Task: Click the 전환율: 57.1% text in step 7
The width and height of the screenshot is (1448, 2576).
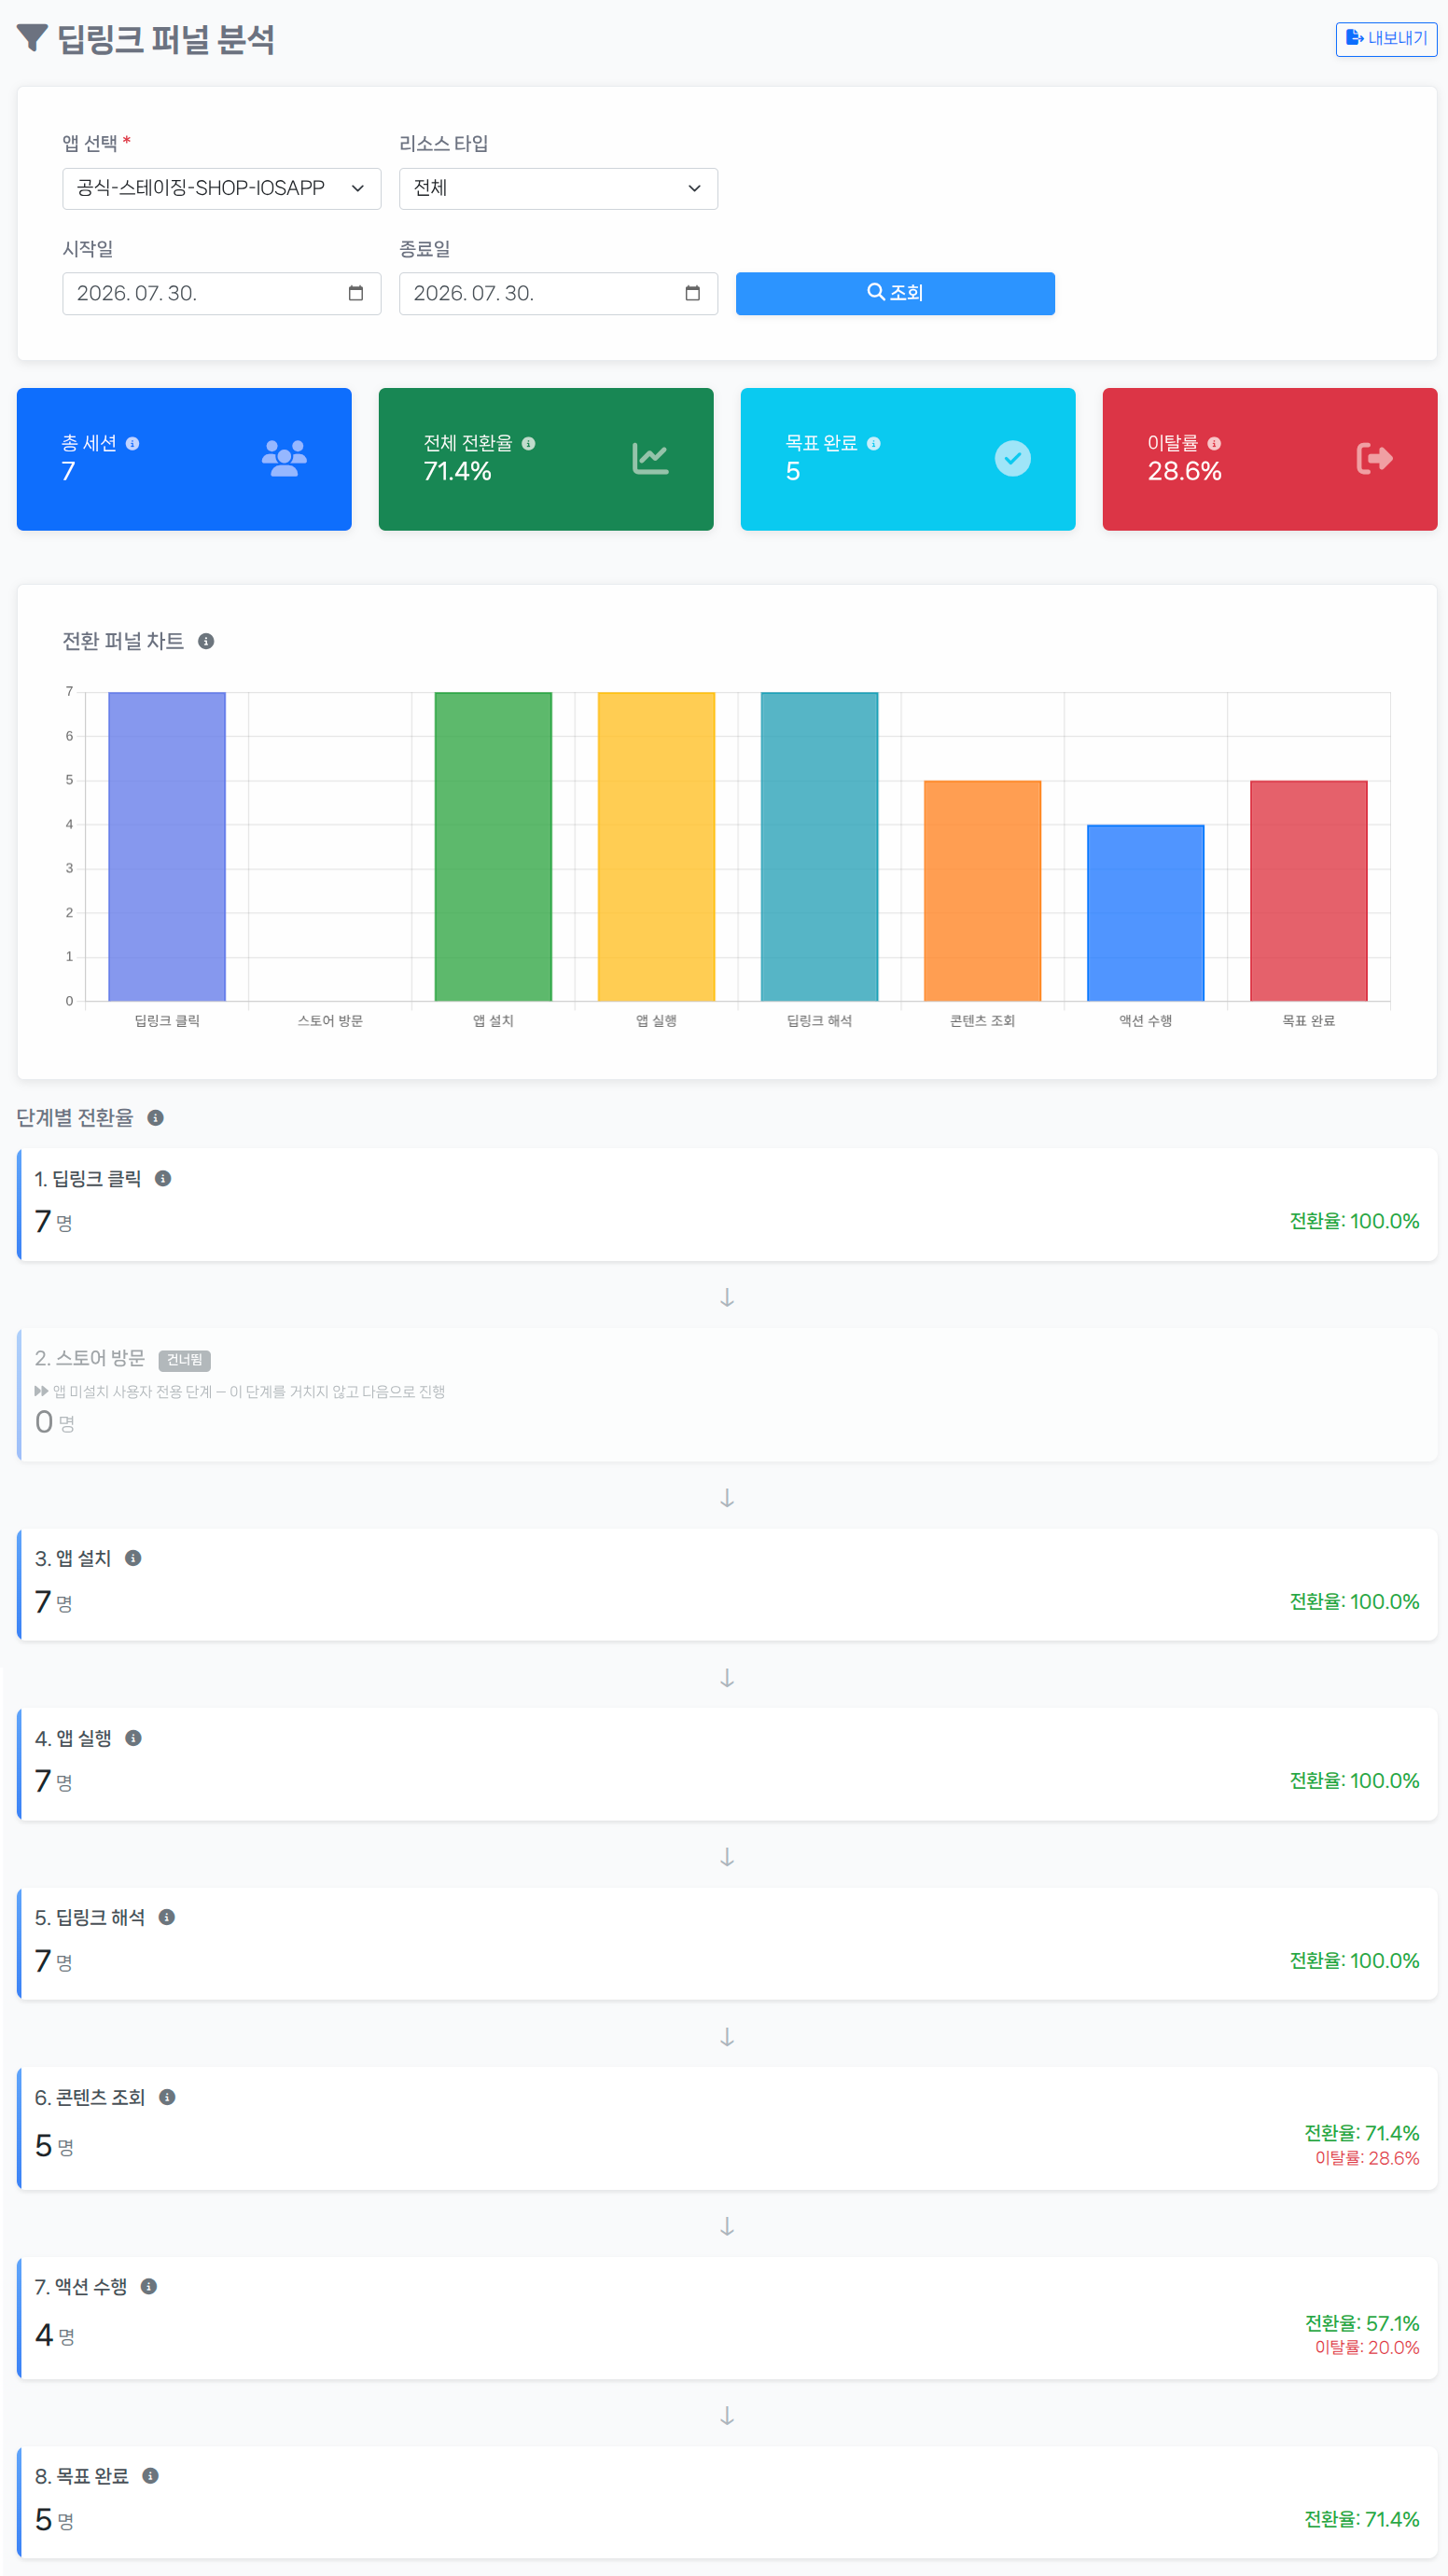Action: pos(1362,2322)
